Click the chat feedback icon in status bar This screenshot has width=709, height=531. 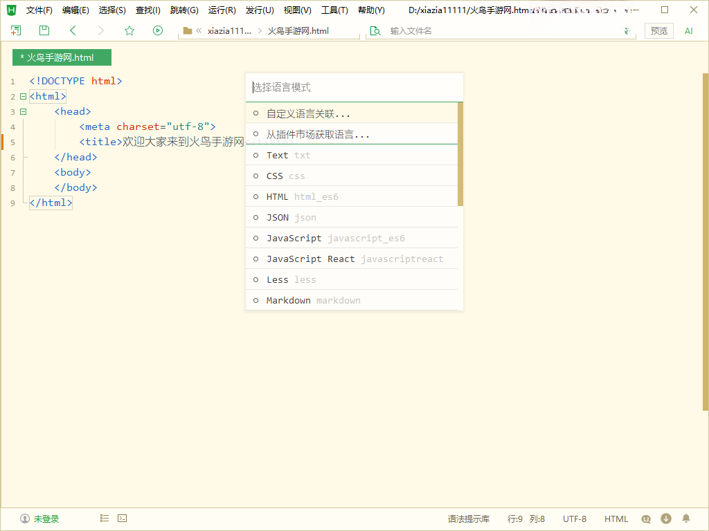pos(646,519)
